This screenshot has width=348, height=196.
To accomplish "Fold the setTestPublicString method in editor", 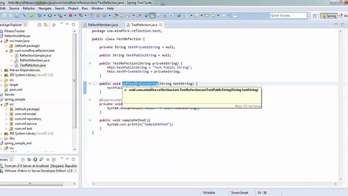I will (90, 83).
